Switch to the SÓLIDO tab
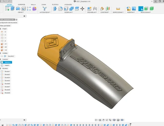The width and height of the screenshot is (164, 126). [9, 5]
